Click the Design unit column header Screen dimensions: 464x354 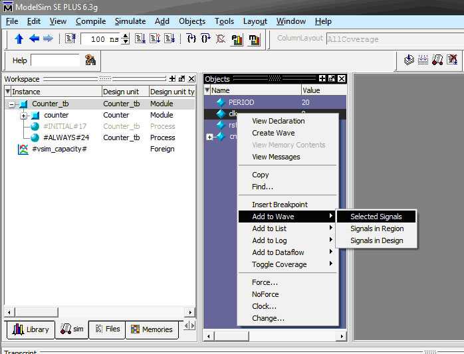point(125,92)
